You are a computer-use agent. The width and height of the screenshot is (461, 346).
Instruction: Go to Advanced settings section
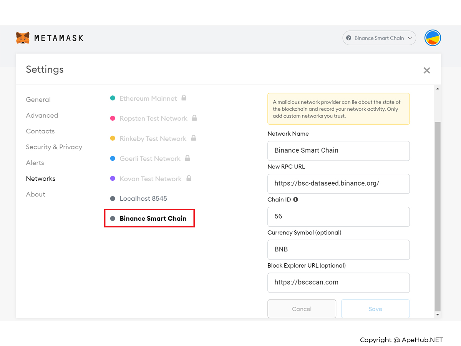point(42,115)
